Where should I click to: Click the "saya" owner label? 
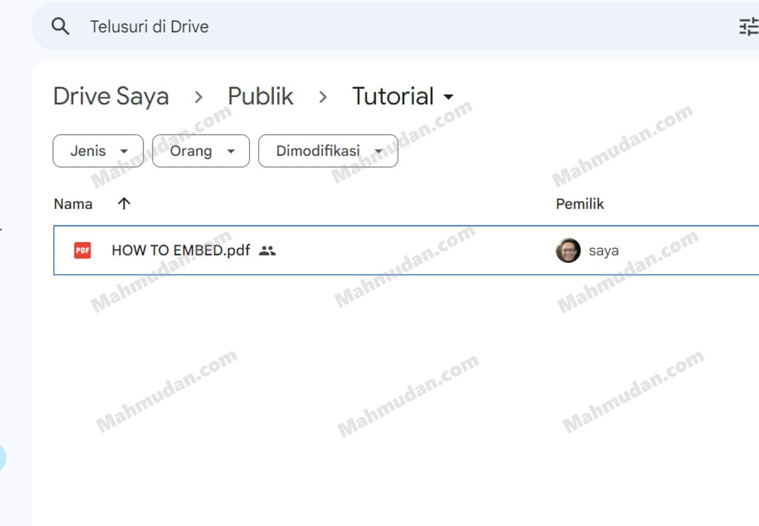tap(603, 251)
